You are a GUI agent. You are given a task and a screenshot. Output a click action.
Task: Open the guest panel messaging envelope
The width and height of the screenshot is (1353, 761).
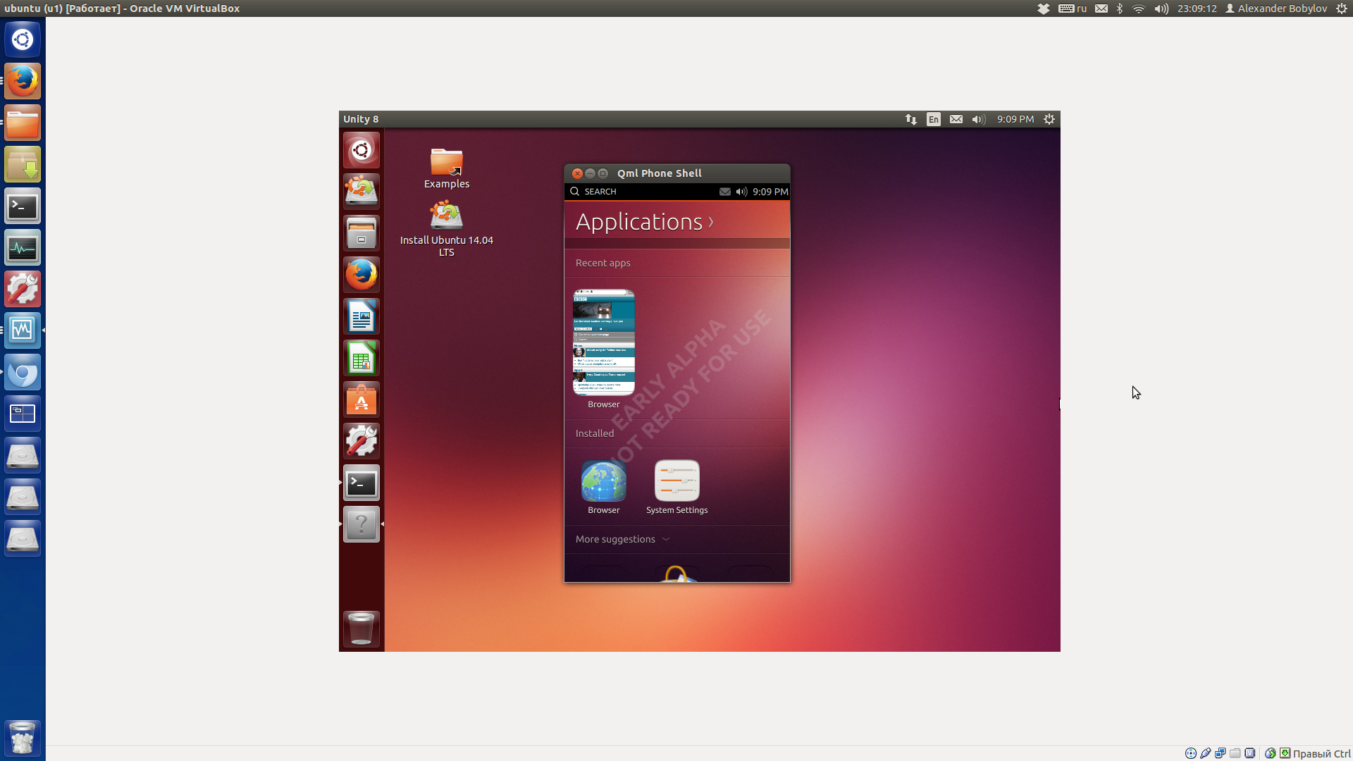(x=956, y=119)
